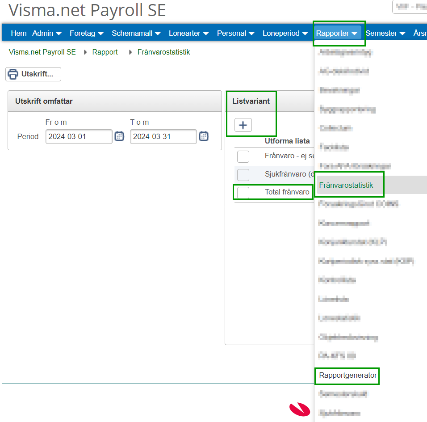Click the Visma.net Payroll SE title
This screenshot has height=422, width=427.
point(87,10)
